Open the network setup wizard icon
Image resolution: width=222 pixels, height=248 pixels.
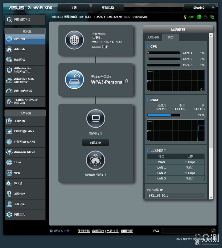[9, 20]
